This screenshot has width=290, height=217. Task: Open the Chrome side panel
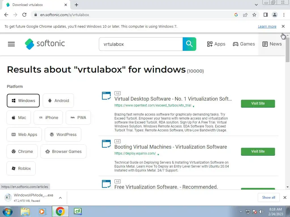(x=266, y=15)
